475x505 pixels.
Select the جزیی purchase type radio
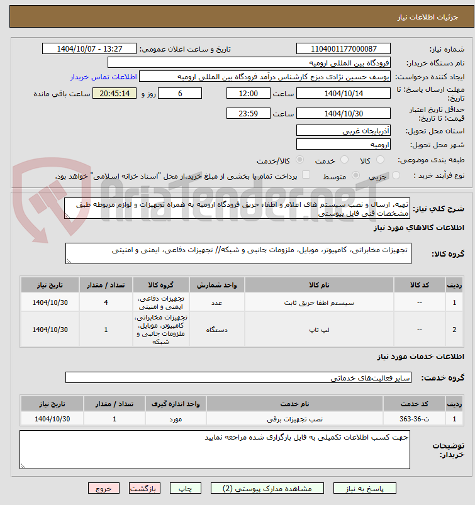click(396, 175)
